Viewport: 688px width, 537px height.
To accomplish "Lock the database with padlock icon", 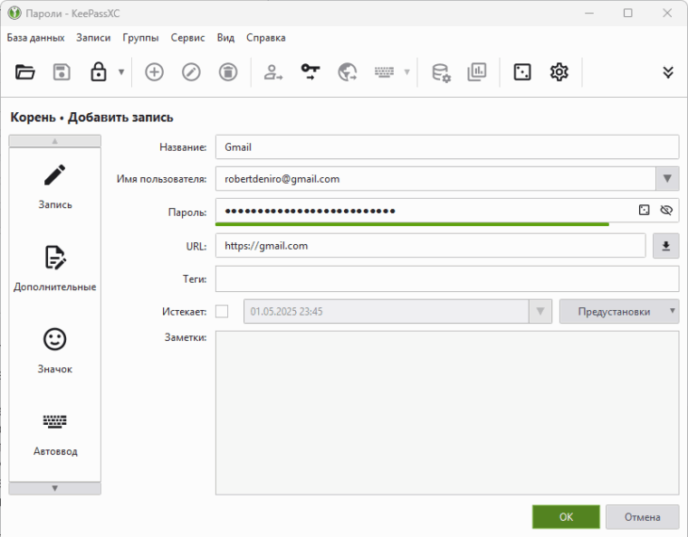I will click(x=99, y=72).
